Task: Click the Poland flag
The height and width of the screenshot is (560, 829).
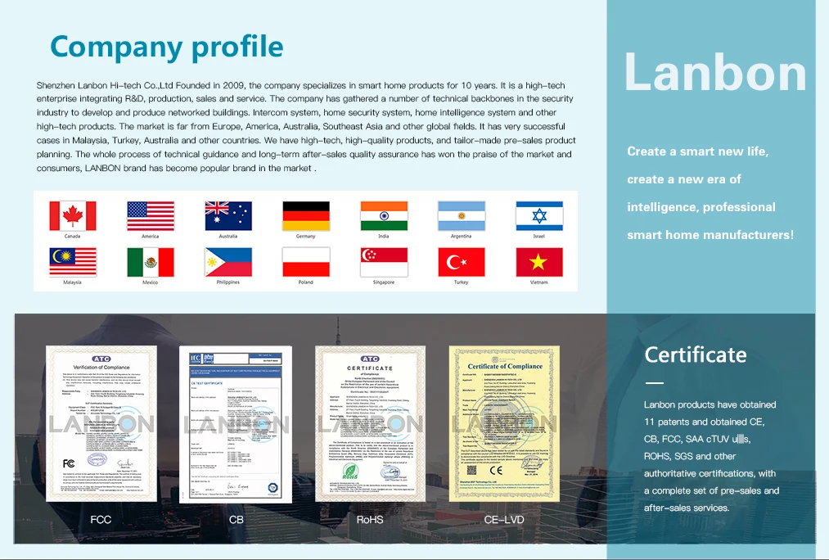Action: point(306,262)
